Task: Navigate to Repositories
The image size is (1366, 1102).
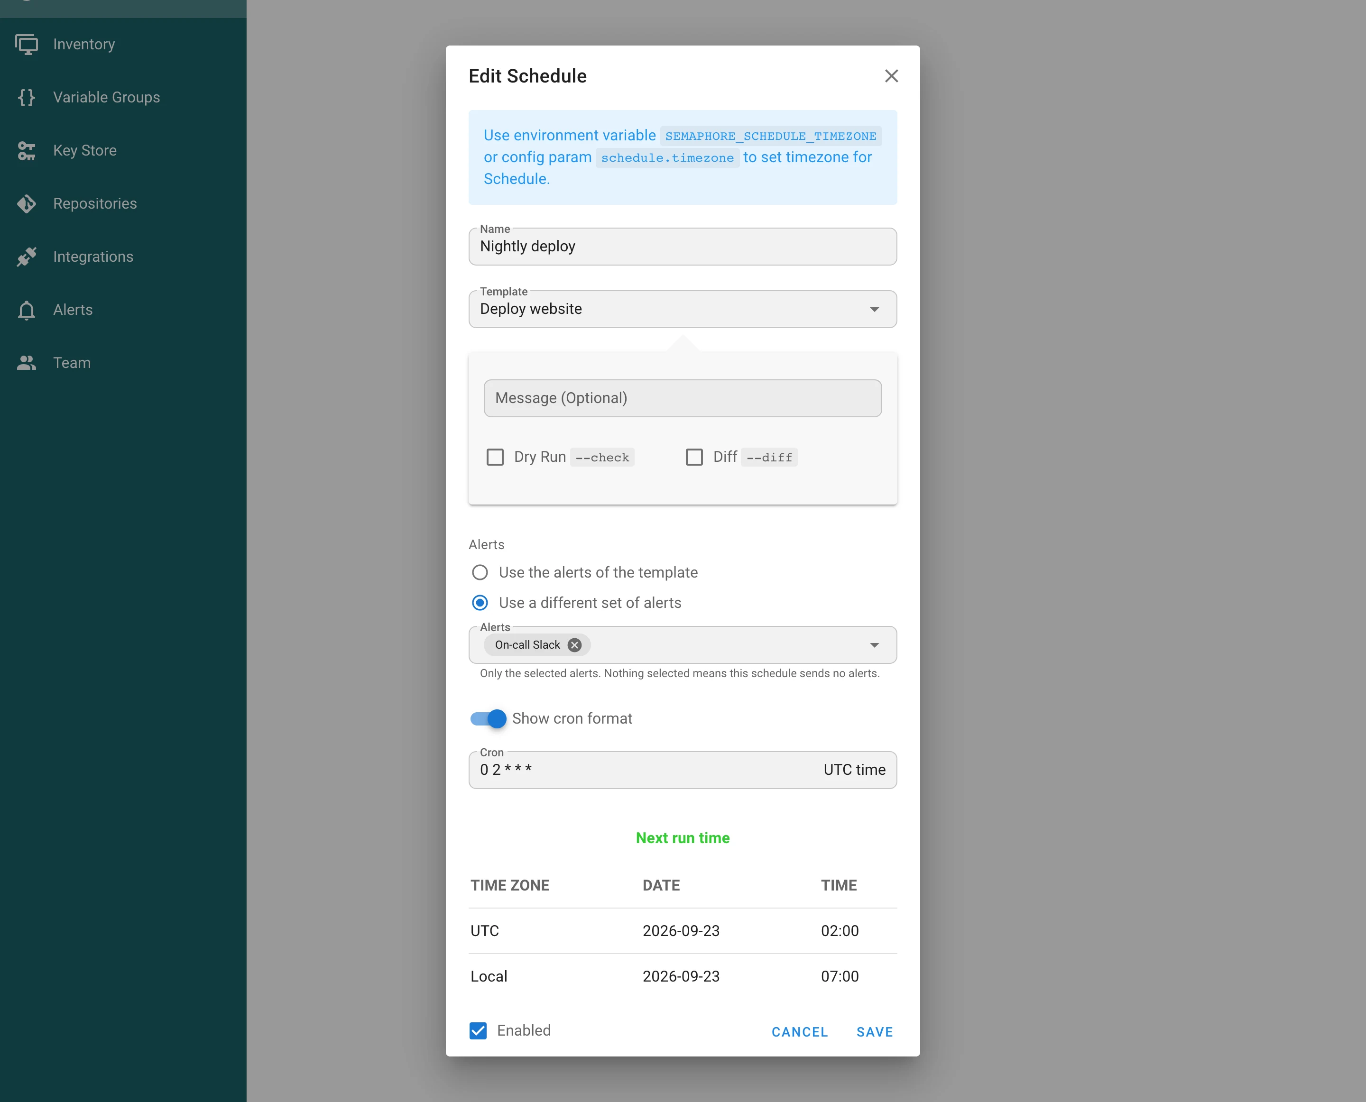Action: (123, 204)
